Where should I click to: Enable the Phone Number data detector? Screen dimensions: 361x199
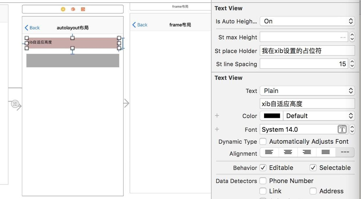point(263,181)
